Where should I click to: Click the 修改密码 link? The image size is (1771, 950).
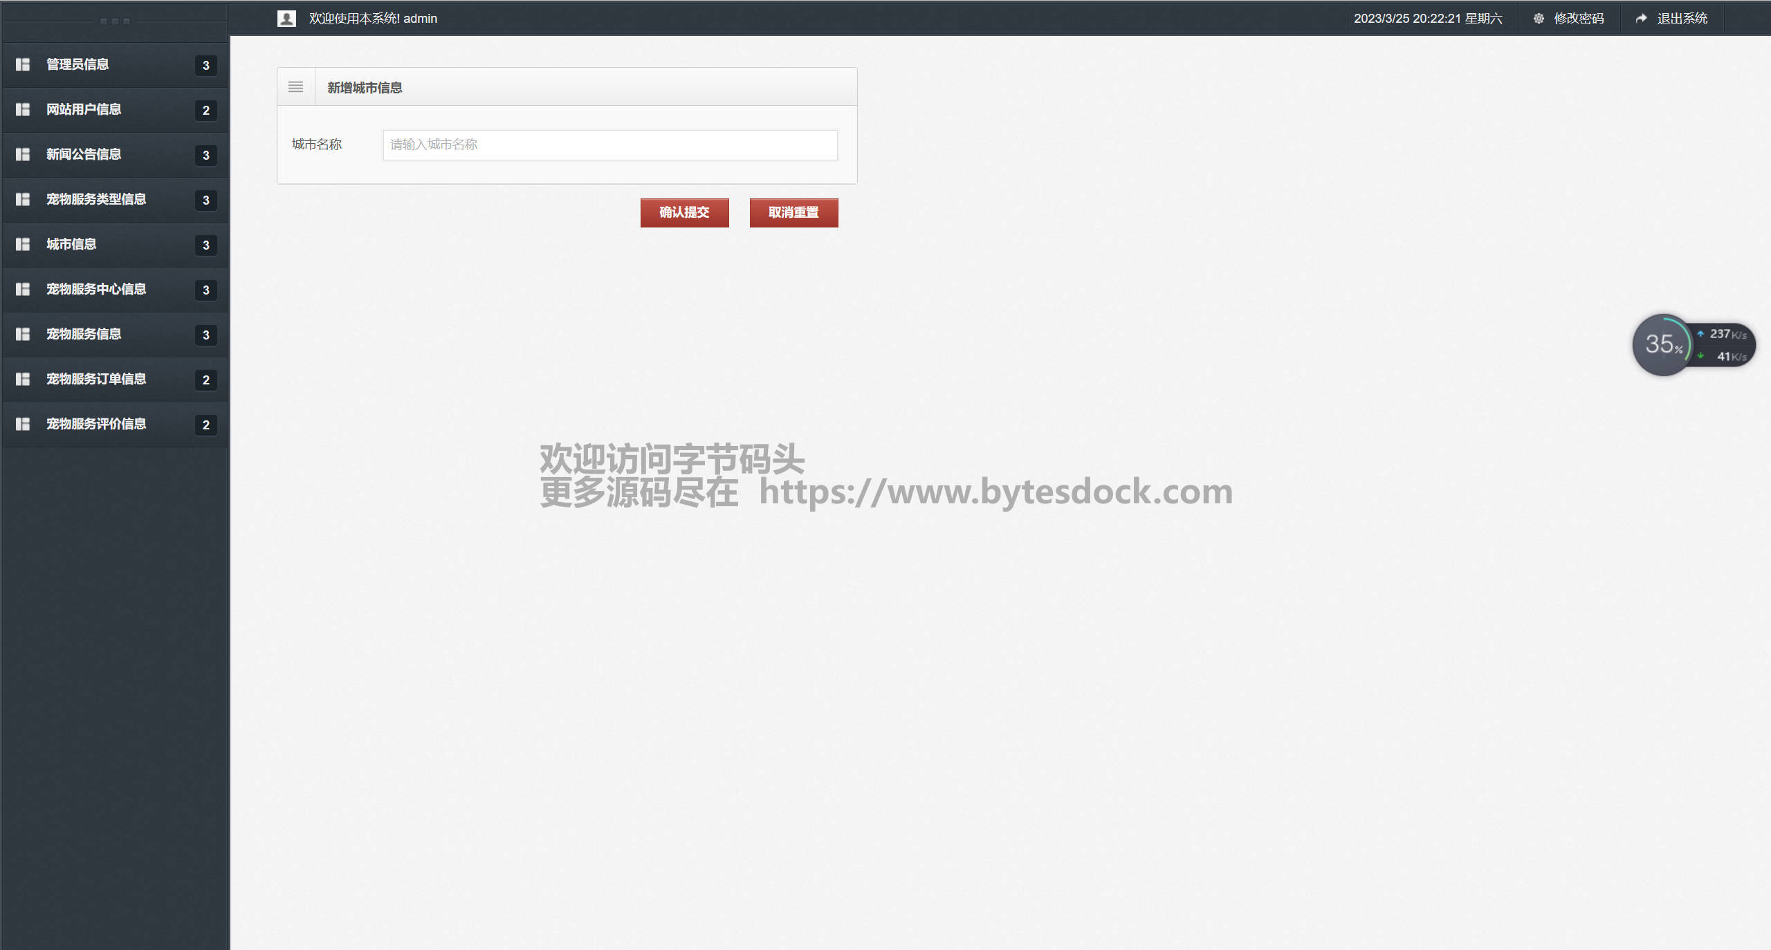[1578, 19]
